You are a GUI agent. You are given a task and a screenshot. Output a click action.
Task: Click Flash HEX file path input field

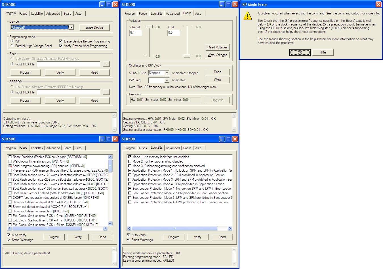(69, 64)
